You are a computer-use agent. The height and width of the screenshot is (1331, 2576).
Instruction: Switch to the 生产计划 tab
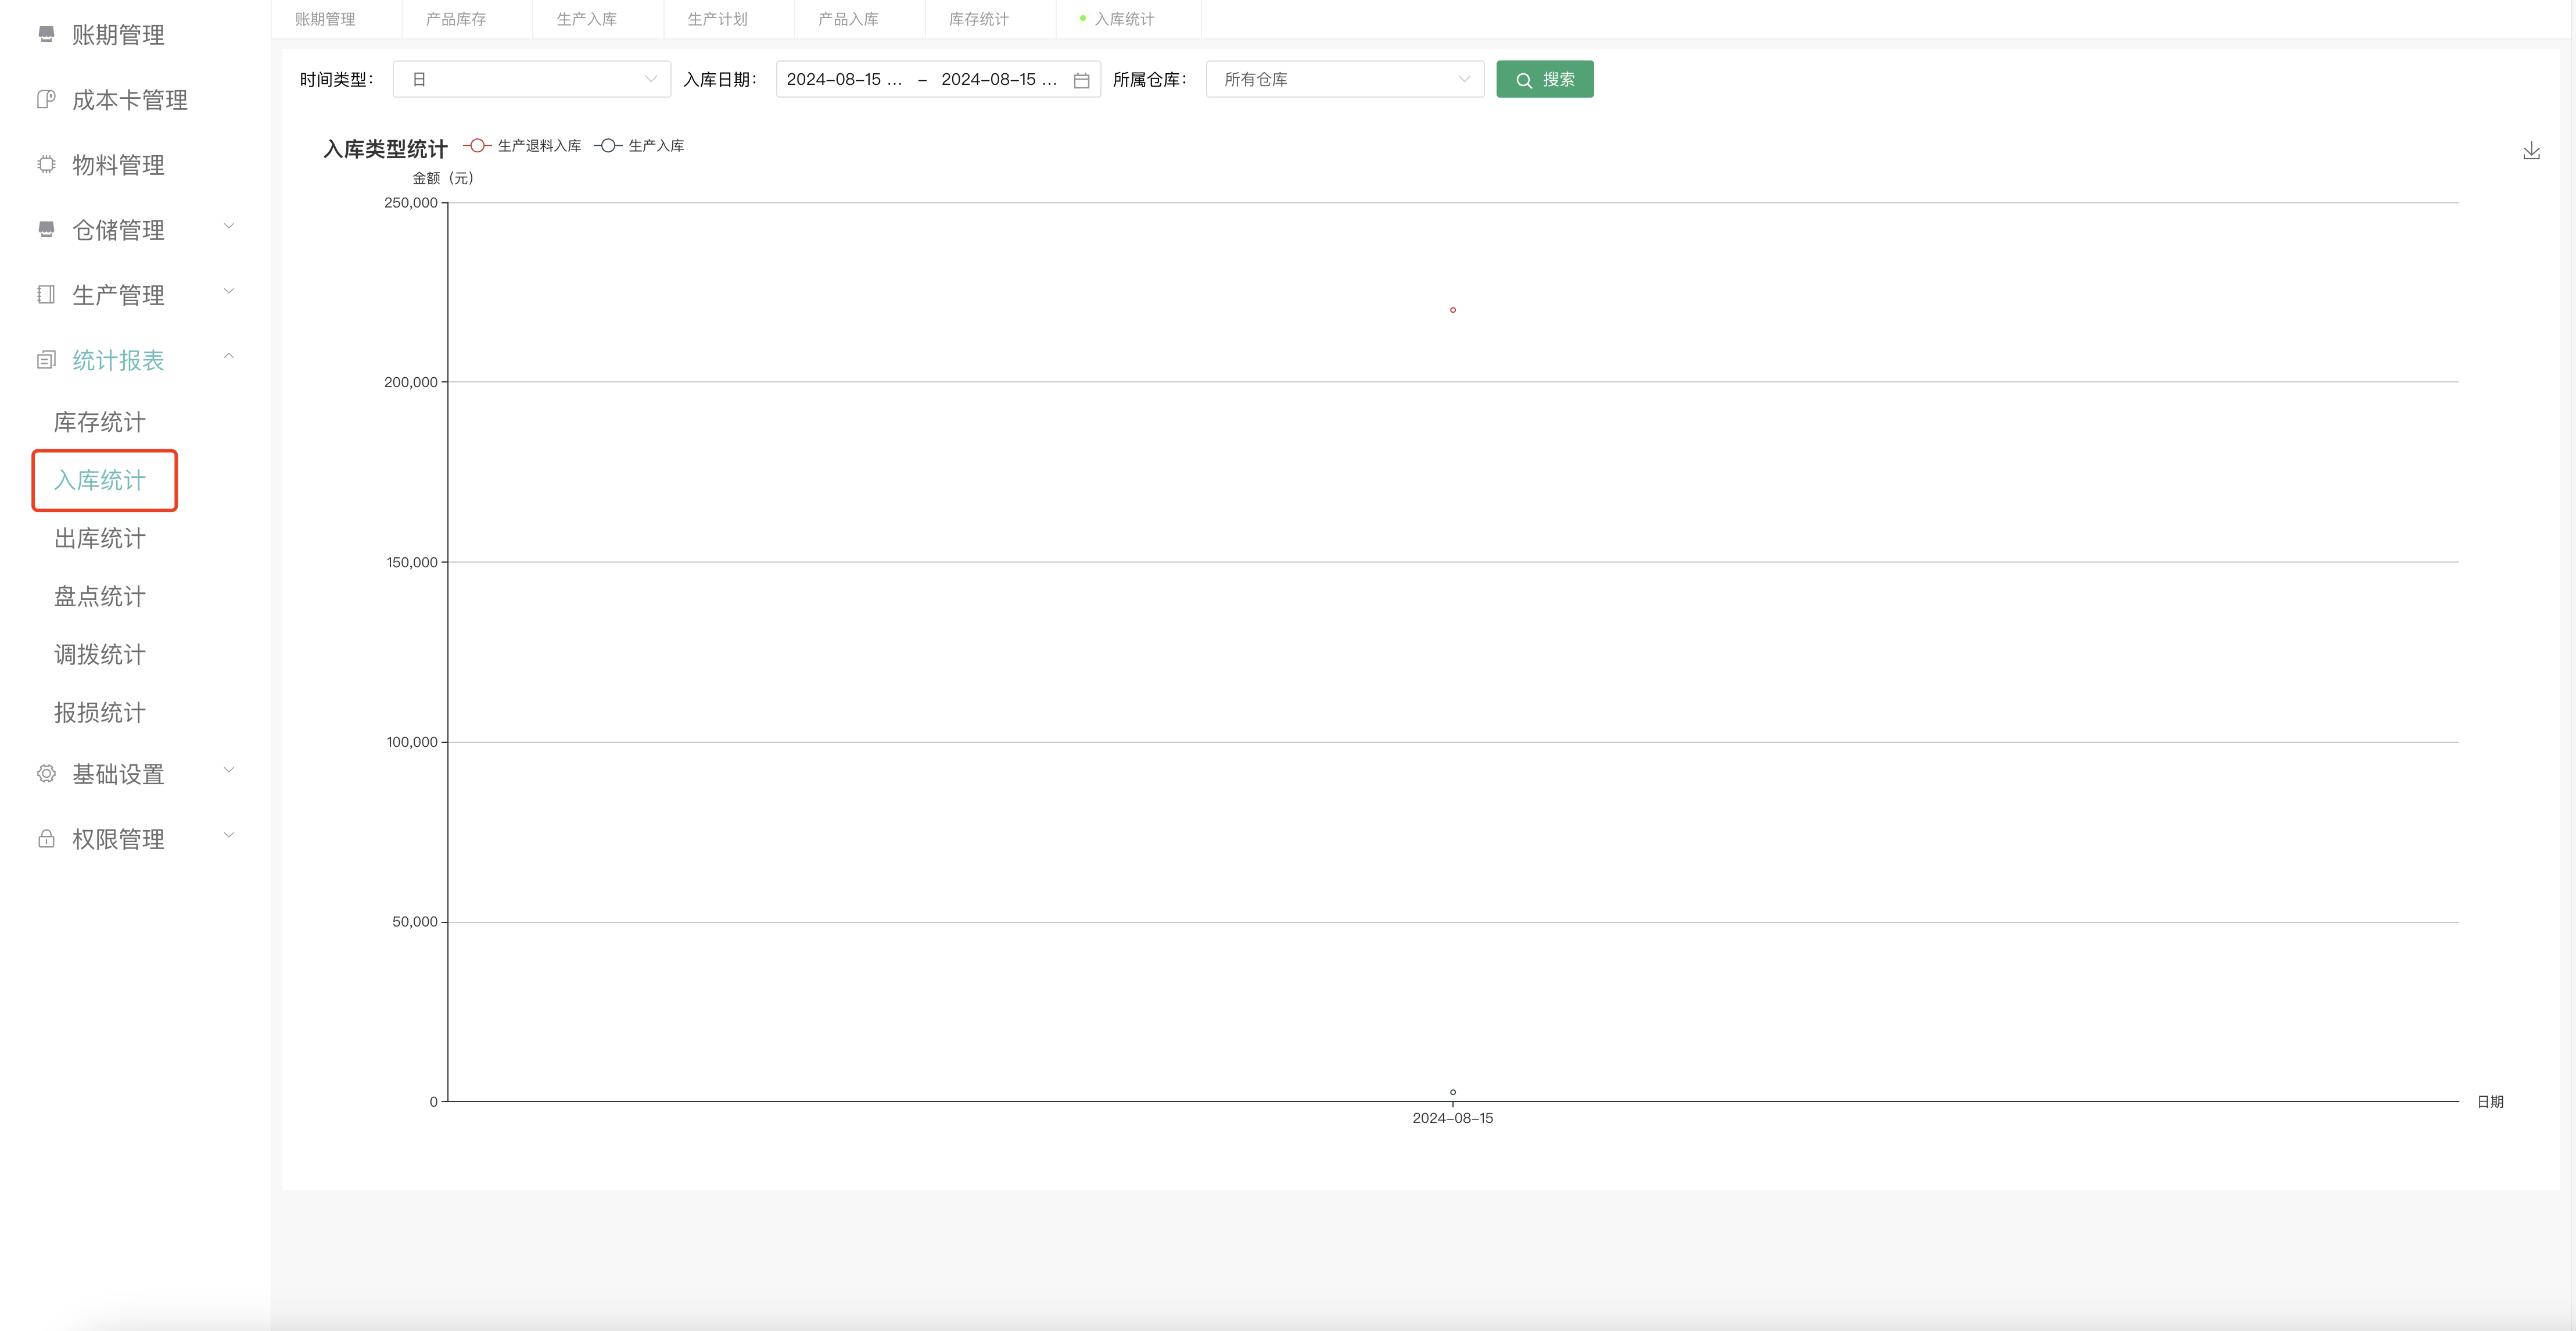pyautogui.click(x=717, y=19)
